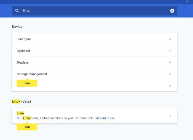Click the Device section heading
Viewport: 193px width, 140px height.
coord(17,27)
